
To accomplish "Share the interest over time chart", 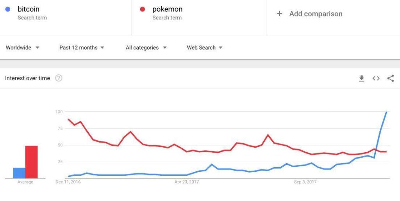I will tap(390, 78).
